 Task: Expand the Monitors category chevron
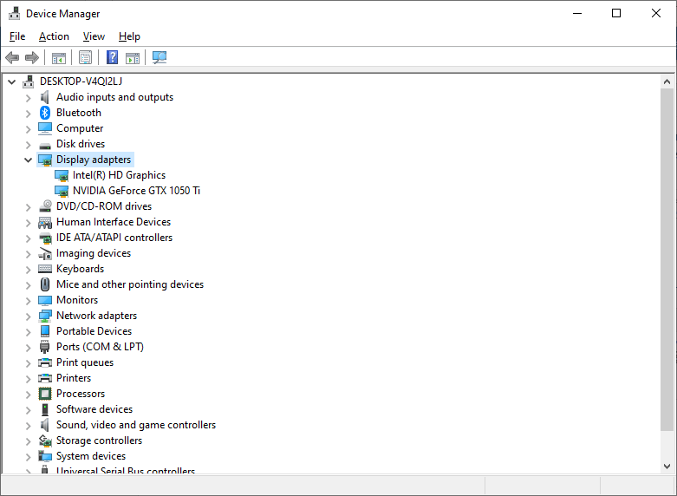[x=28, y=300]
